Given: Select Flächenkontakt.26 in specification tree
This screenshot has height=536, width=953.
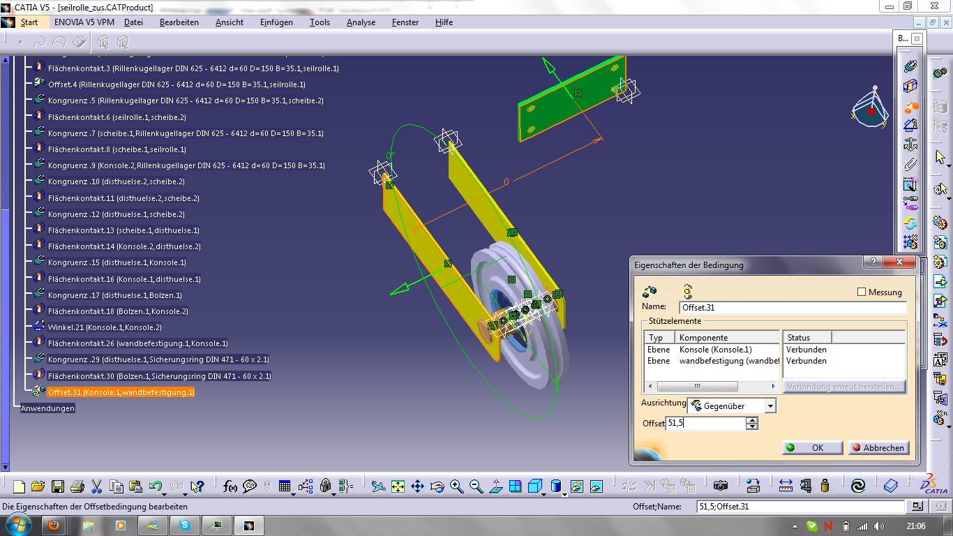Looking at the screenshot, I should [137, 343].
